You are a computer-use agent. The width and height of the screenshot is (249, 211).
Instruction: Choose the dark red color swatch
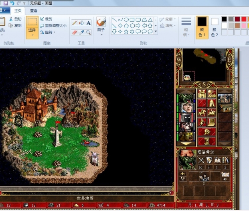237,19
